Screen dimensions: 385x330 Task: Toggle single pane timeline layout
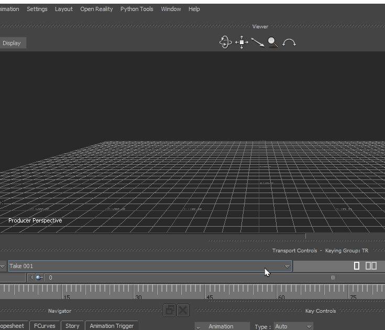(357, 266)
